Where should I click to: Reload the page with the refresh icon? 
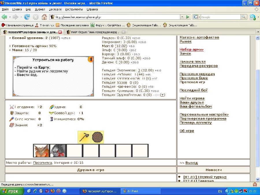tap(27, 17)
